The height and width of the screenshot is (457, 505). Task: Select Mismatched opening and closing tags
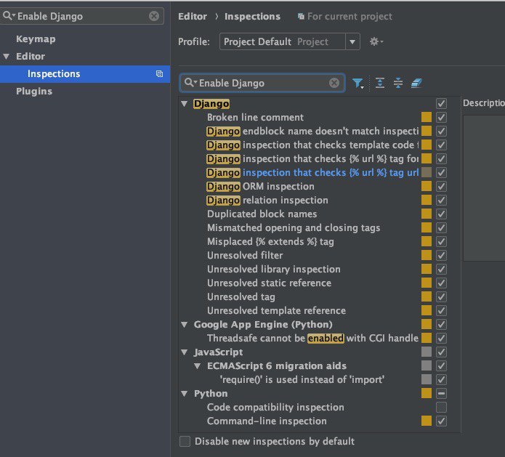tap(294, 227)
